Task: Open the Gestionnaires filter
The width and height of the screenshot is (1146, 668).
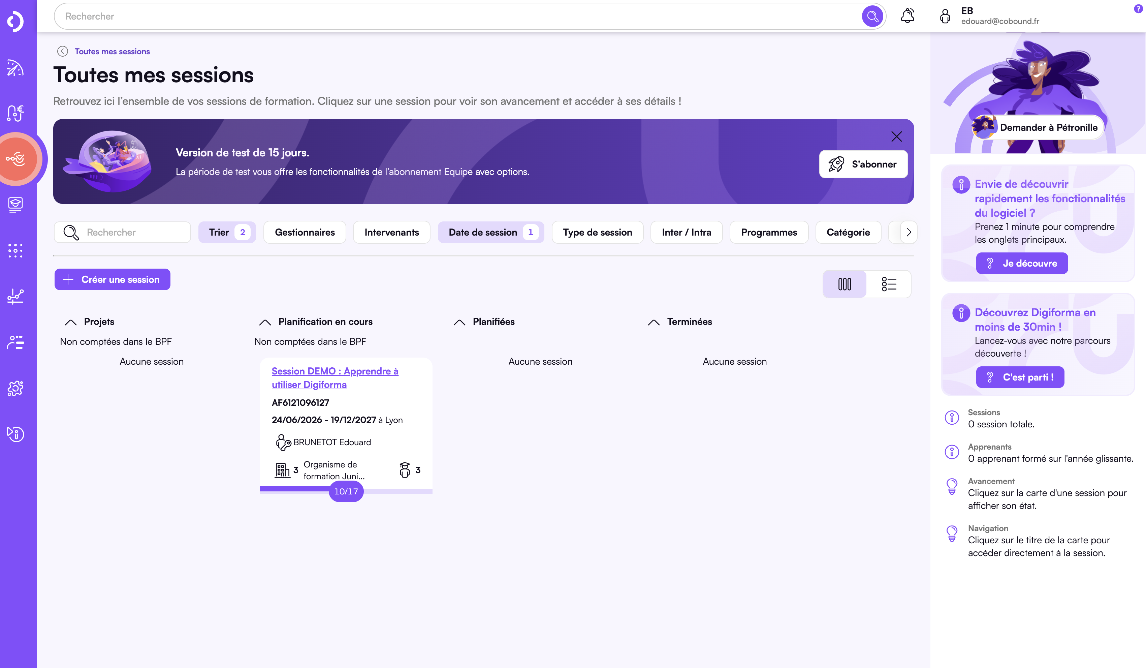Action: coord(305,232)
